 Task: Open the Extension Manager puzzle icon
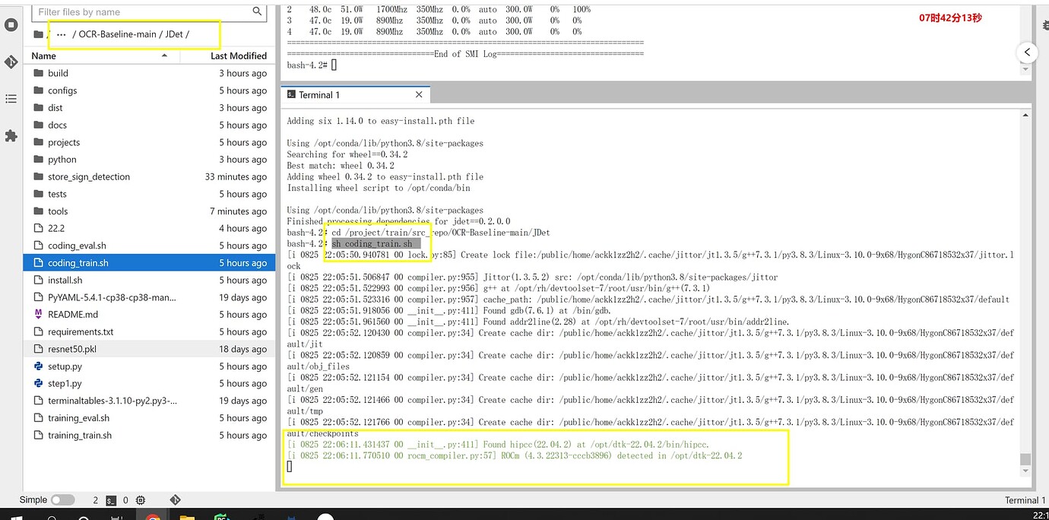tap(11, 136)
